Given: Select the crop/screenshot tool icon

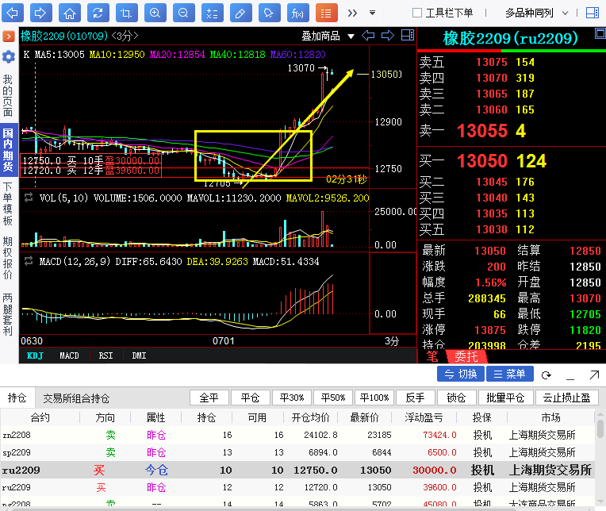Looking at the screenshot, I should click(x=125, y=13).
